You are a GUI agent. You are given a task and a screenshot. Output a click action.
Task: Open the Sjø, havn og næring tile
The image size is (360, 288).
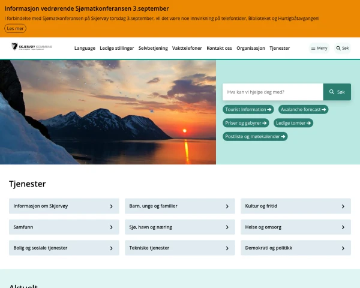click(180, 227)
